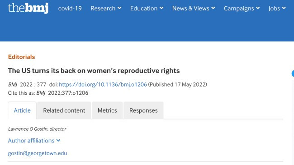Expand the Author affiliations section
The width and height of the screenshot is (294, 165).
[x=34, y=141]
